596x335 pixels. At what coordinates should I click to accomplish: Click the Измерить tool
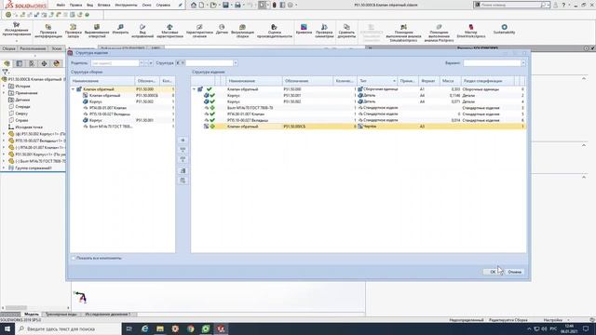tap(120, 30)
